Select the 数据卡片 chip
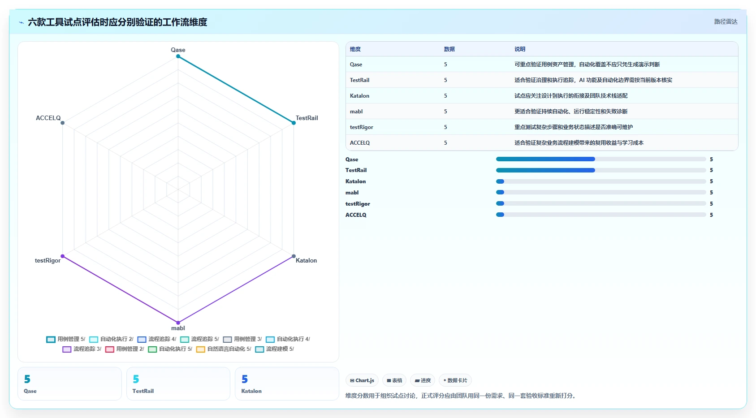 pyautogui.click(x=455, y=380)
